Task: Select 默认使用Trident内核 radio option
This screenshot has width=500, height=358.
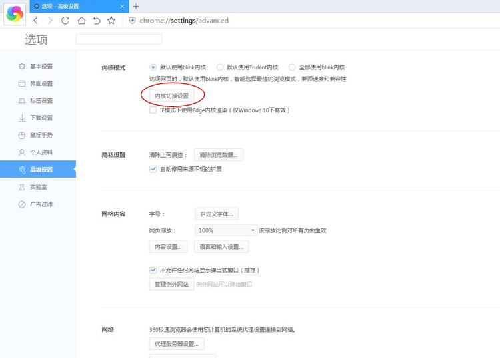Action: 221,67
